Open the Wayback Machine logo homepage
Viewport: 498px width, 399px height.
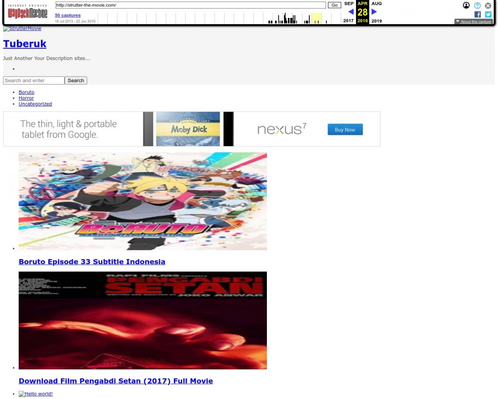[x=28, y=12]
